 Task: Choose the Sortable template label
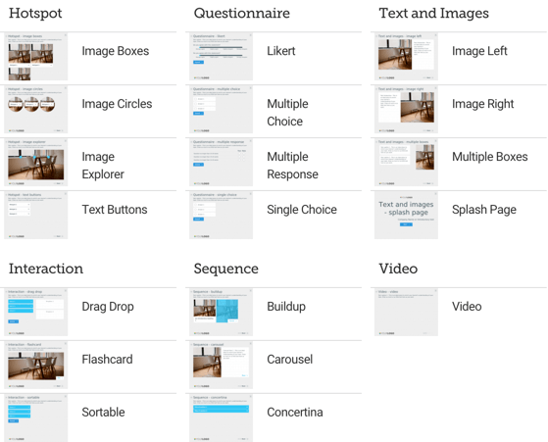coord(103,412)
